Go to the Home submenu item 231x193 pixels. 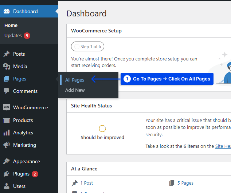tap(11, 25)
